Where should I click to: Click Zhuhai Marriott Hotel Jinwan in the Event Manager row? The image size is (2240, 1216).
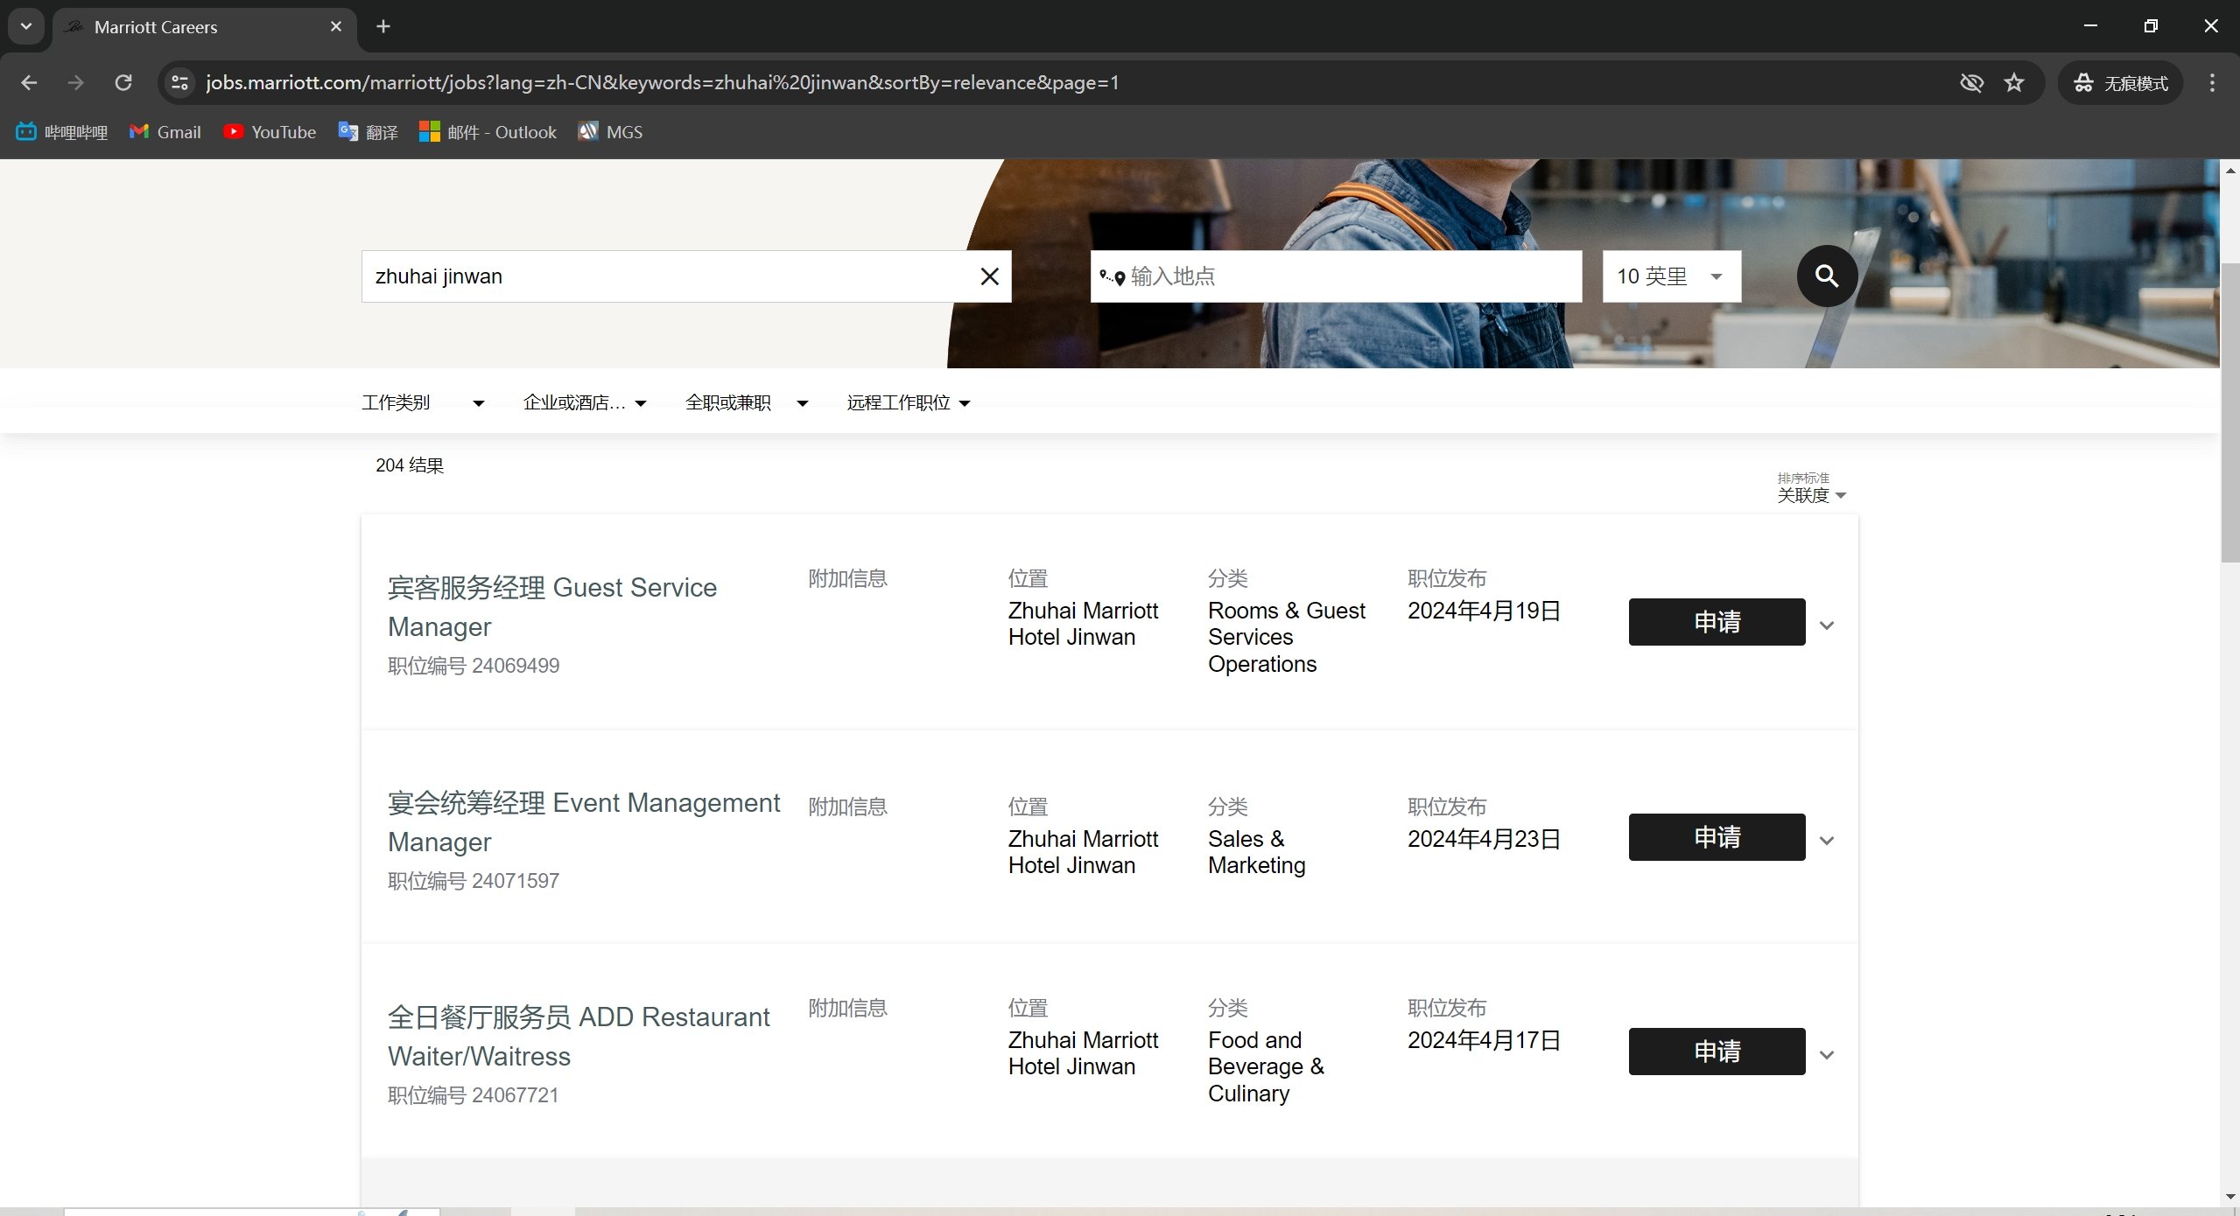(x=1083, y=852)
